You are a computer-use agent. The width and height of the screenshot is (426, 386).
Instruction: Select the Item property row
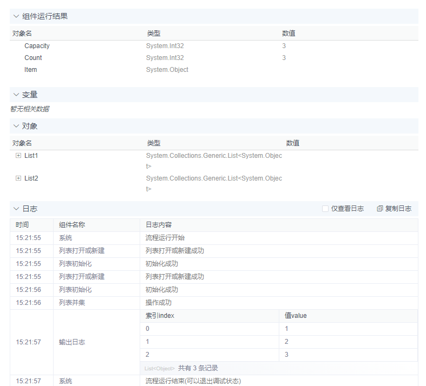[31, 70]
